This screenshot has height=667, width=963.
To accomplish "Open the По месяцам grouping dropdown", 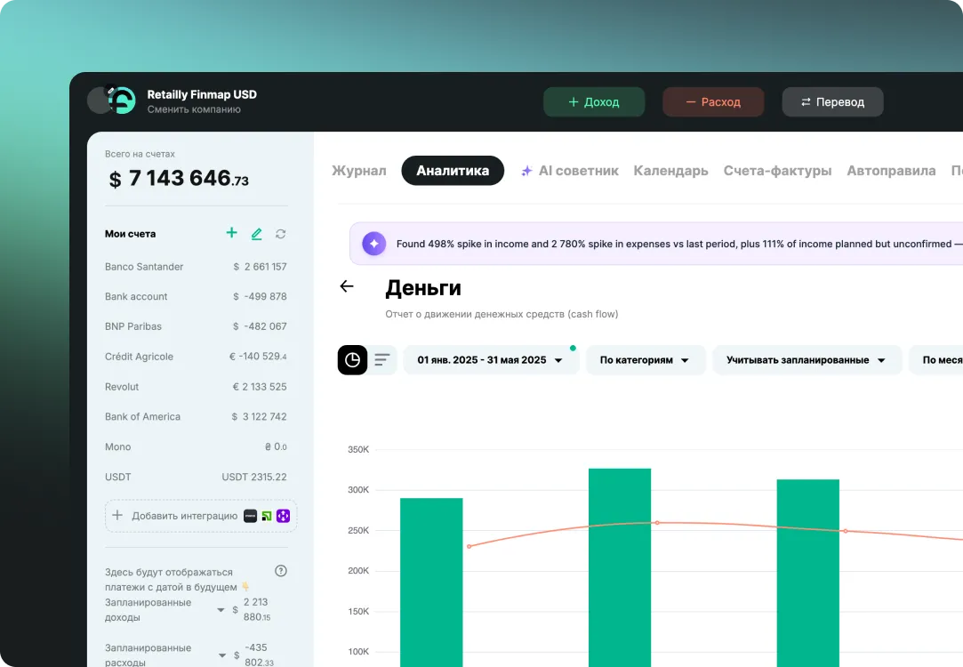I will pos(936,360).
